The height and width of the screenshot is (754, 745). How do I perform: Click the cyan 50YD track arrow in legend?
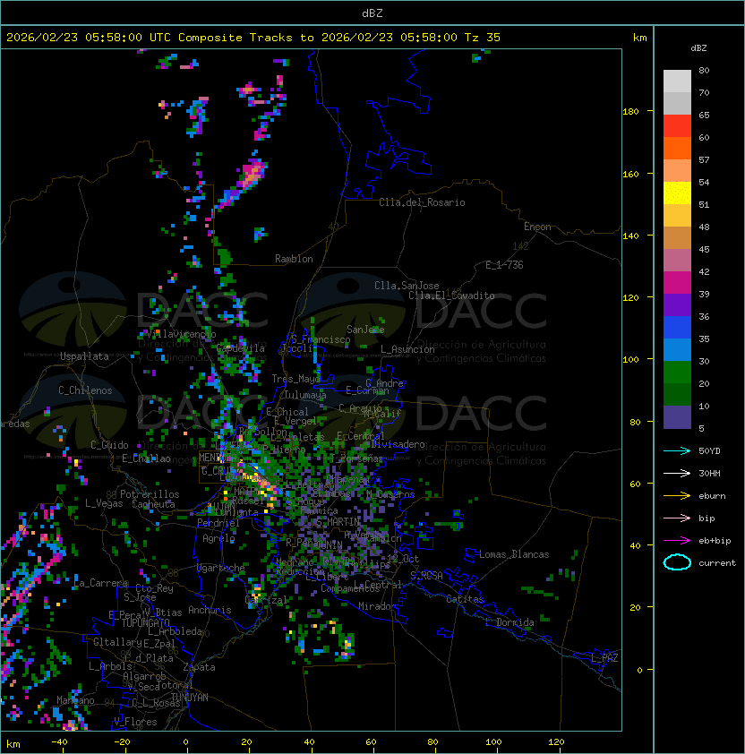(677, 450)
